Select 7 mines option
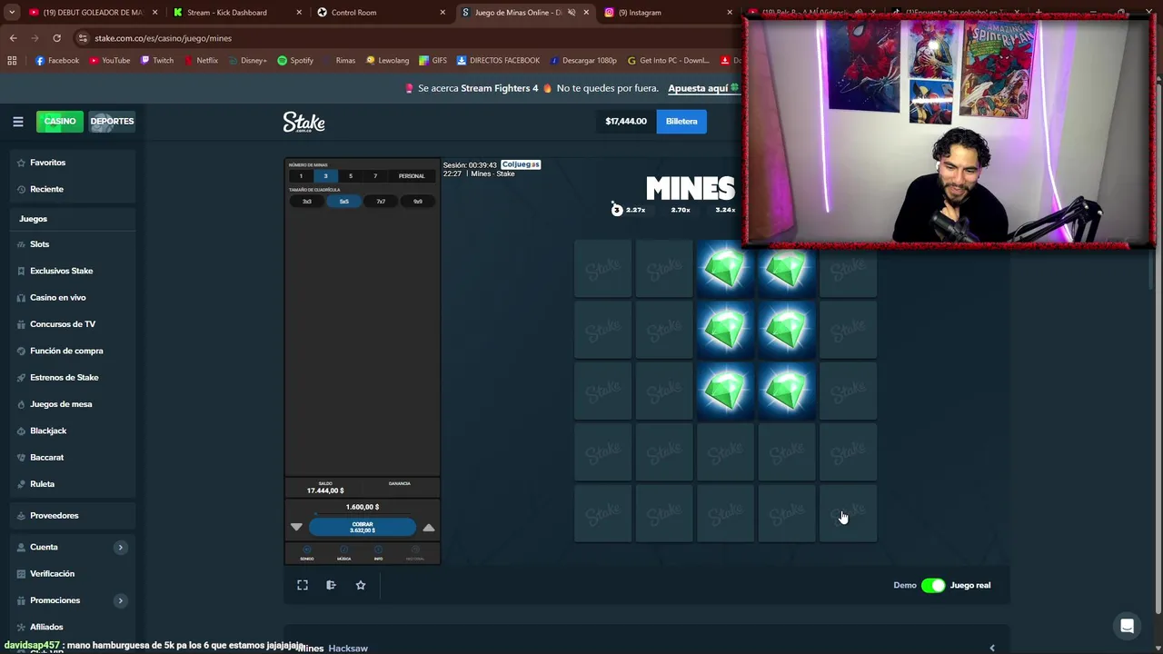Screen dimensions: 1163x654 374,176
